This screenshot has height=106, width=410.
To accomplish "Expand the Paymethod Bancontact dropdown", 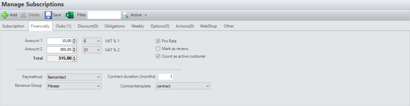I will click(74, 77).
